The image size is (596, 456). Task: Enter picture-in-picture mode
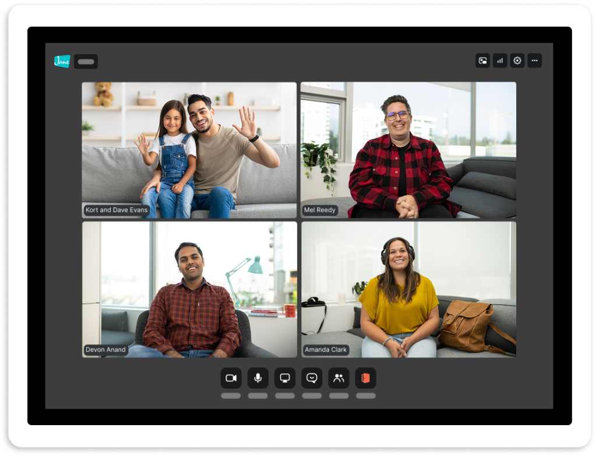pos(482,61)
